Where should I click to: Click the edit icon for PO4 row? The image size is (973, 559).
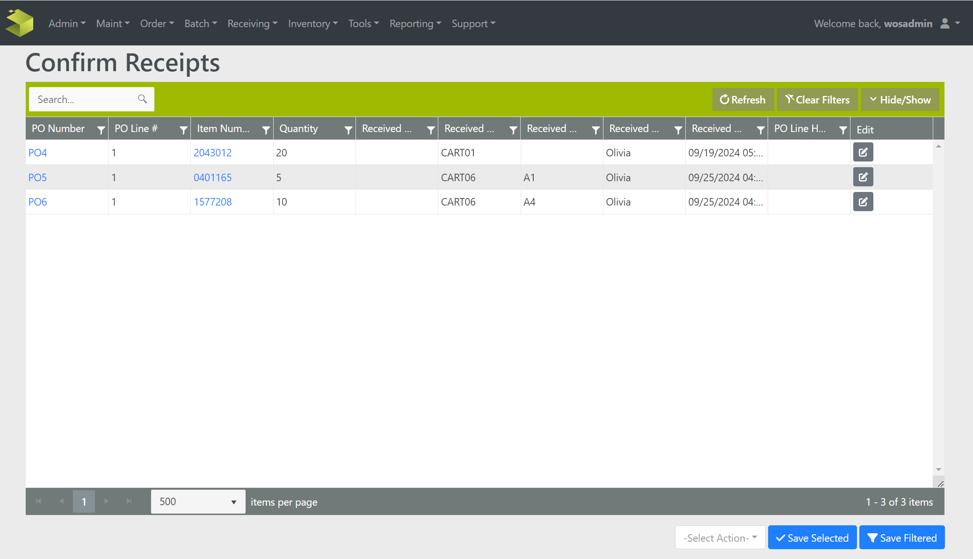pos(863,152)
